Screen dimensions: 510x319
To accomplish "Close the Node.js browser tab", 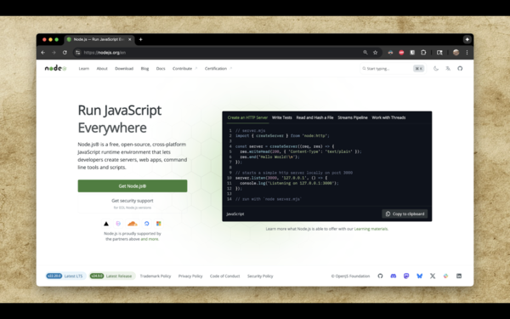I will [x=130, y=39].
